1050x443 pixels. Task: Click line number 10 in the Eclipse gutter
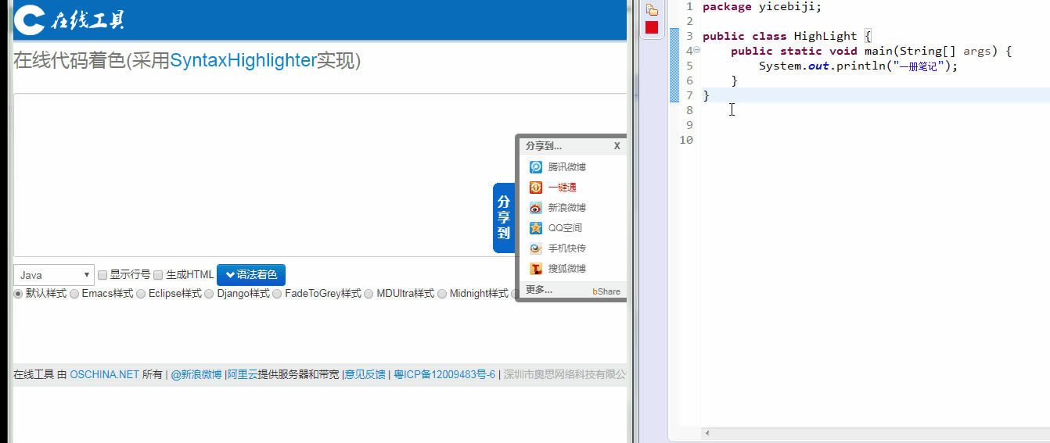click(x=686, y=140)
